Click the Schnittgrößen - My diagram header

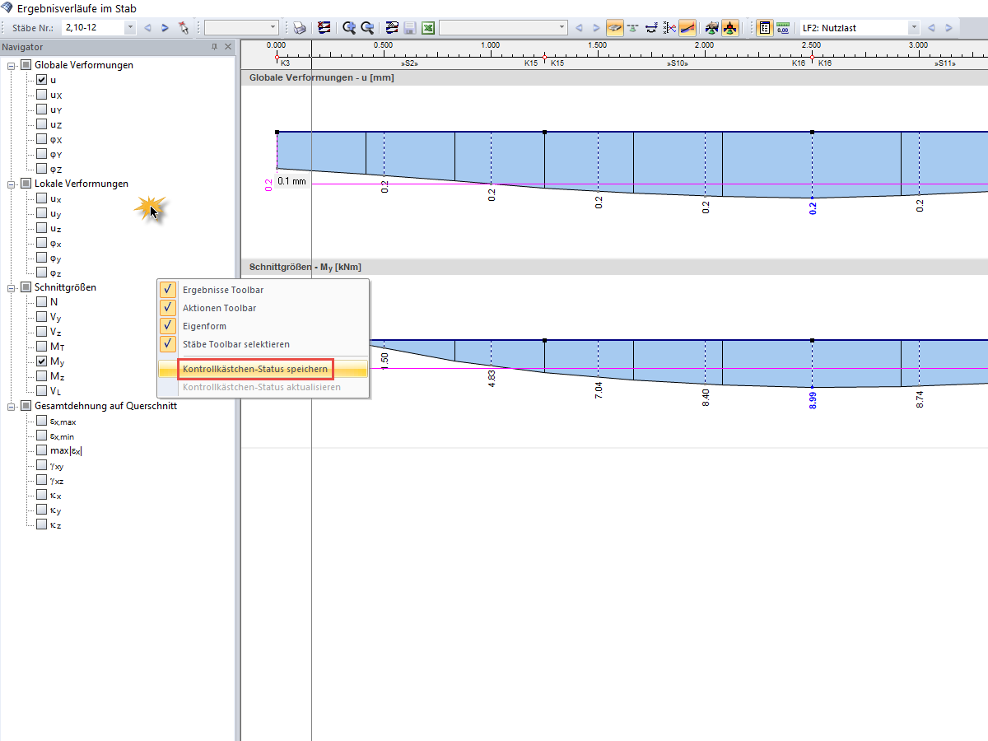tap(614, 267)
